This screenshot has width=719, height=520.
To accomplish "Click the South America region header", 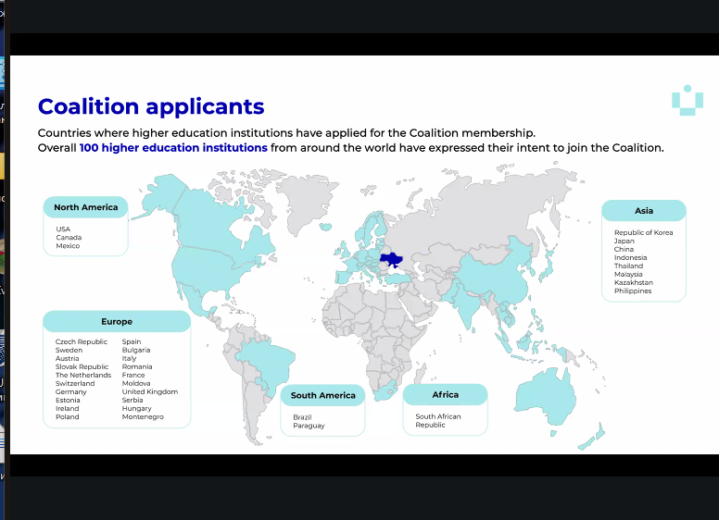I will 322,395.
